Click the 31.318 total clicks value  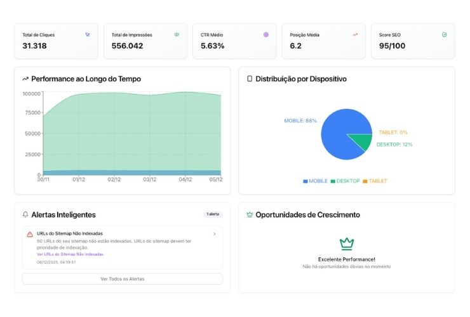[x=34, y=46]
